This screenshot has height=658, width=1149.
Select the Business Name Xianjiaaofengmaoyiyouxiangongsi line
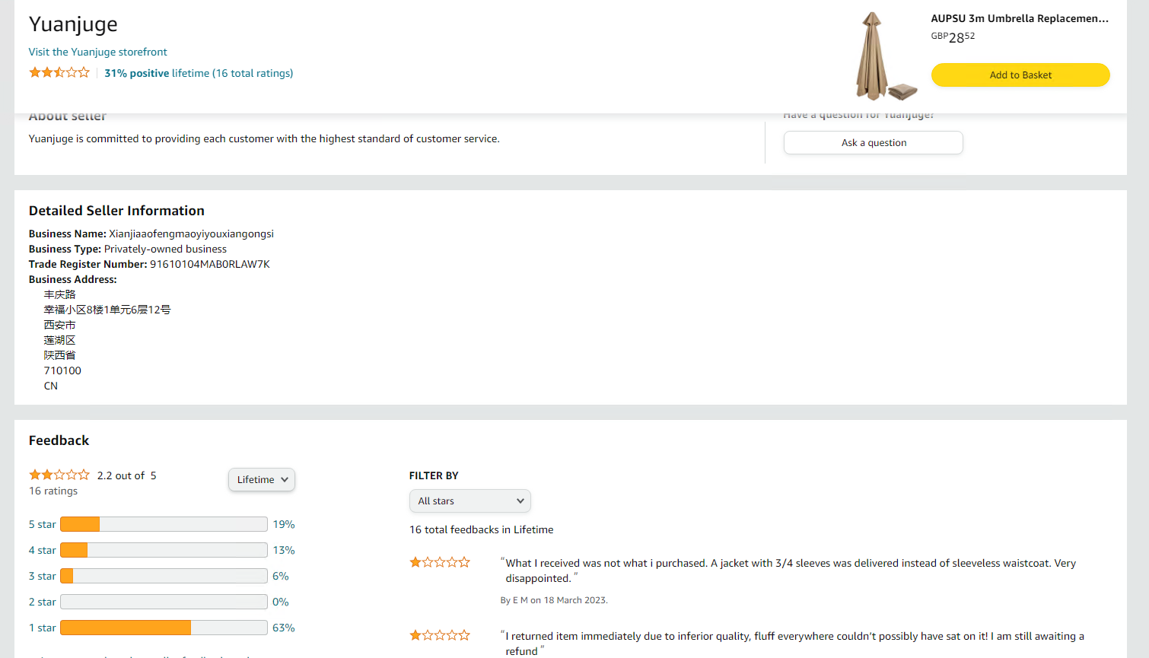pyautogui.click(x=151, y=234)
